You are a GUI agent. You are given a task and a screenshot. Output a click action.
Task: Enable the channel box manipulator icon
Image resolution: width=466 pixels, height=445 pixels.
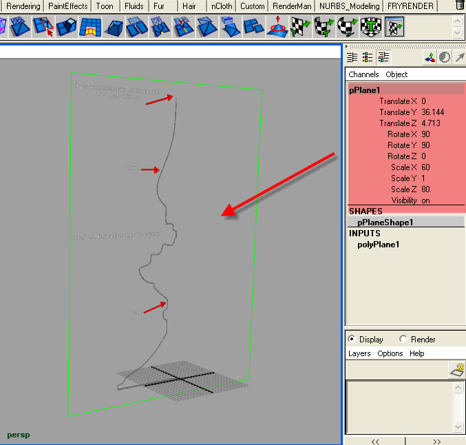click(429, 58)
